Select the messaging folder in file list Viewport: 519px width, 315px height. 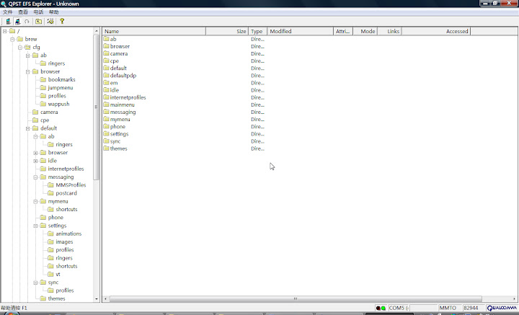click(123, 112)
